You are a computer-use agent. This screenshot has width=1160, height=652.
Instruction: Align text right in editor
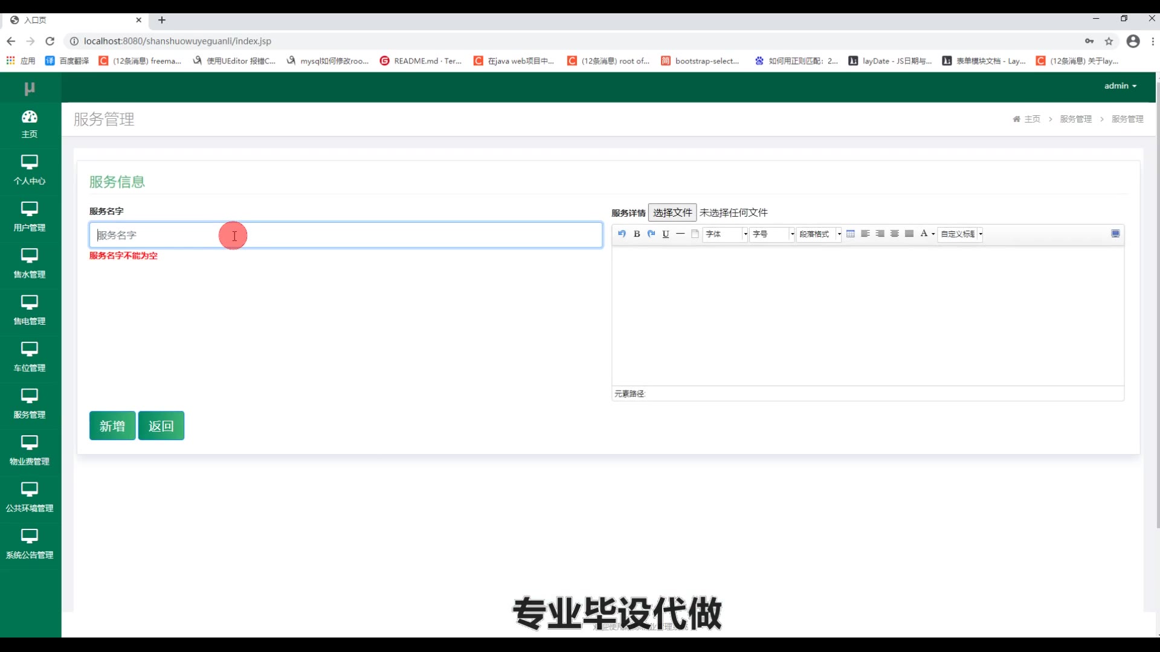pos(880,234)
